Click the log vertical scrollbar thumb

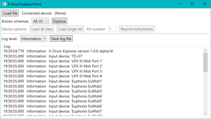click(205, 62)
